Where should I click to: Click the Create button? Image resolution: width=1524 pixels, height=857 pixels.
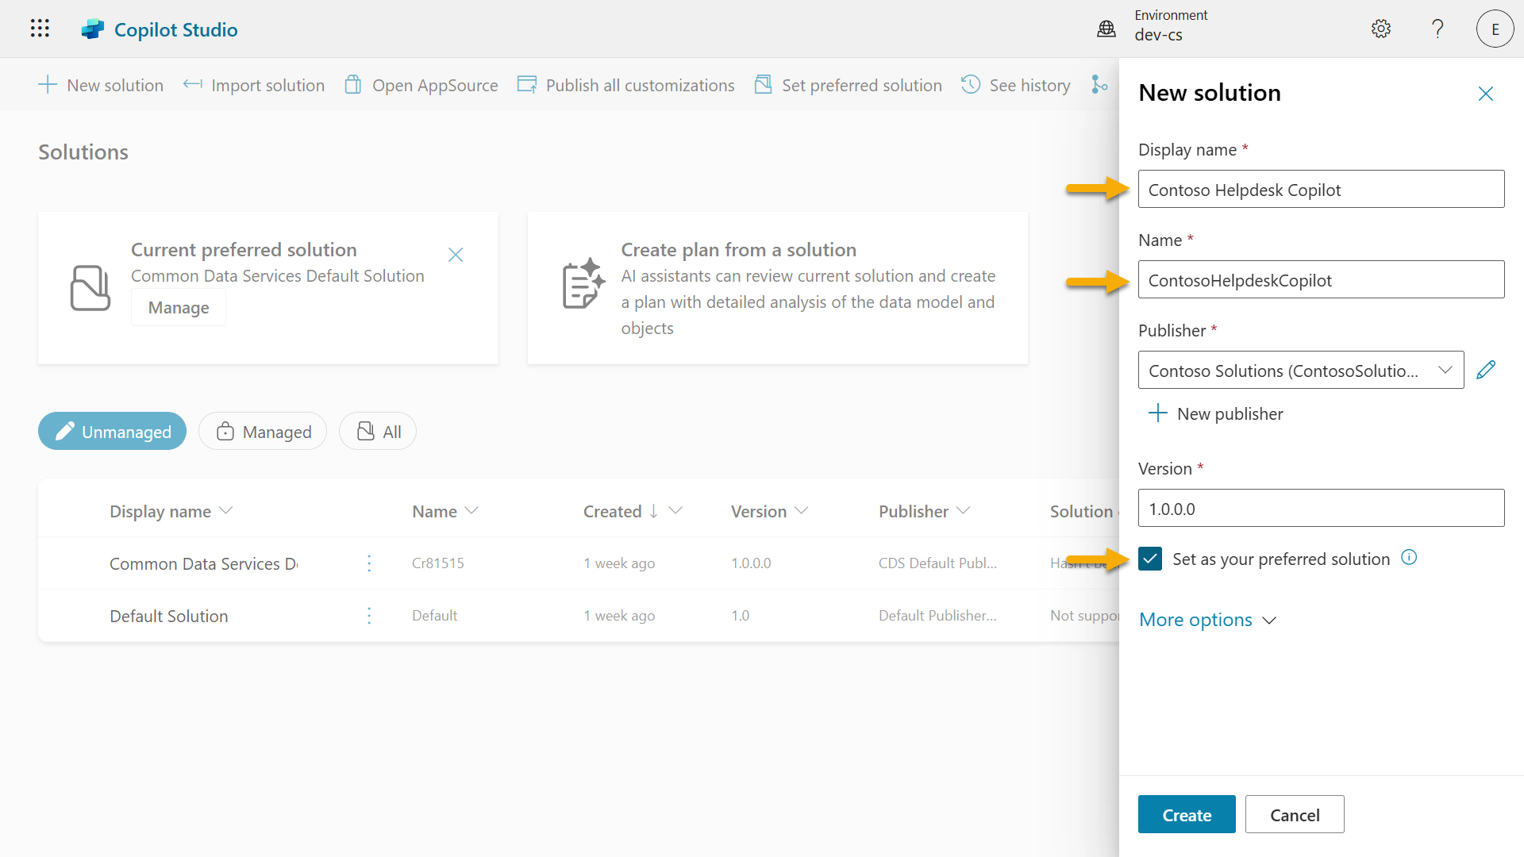point(1186,815)
